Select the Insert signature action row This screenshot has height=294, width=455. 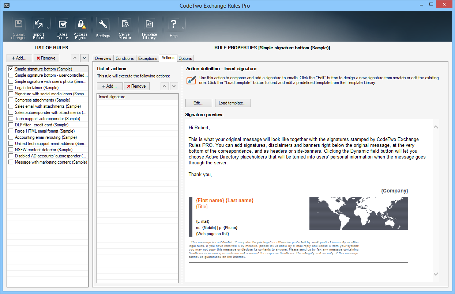tap(138, 97)
